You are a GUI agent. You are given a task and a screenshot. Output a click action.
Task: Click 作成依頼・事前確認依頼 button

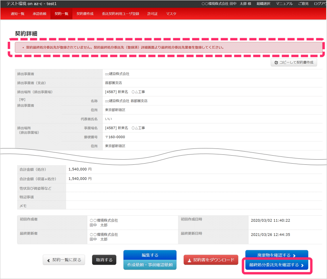tap(150, 265)
